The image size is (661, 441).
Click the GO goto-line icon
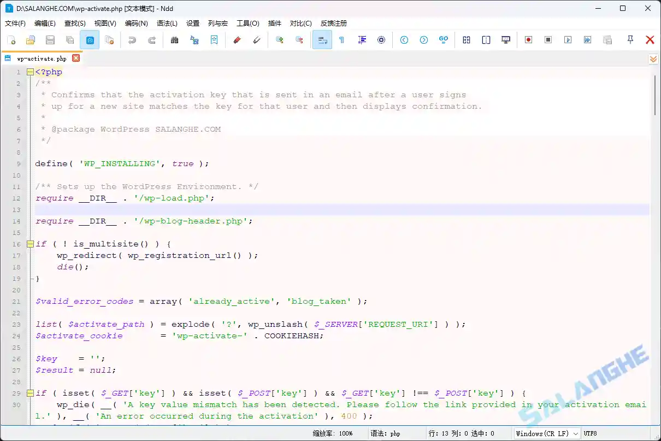click(x=444, y=39)
